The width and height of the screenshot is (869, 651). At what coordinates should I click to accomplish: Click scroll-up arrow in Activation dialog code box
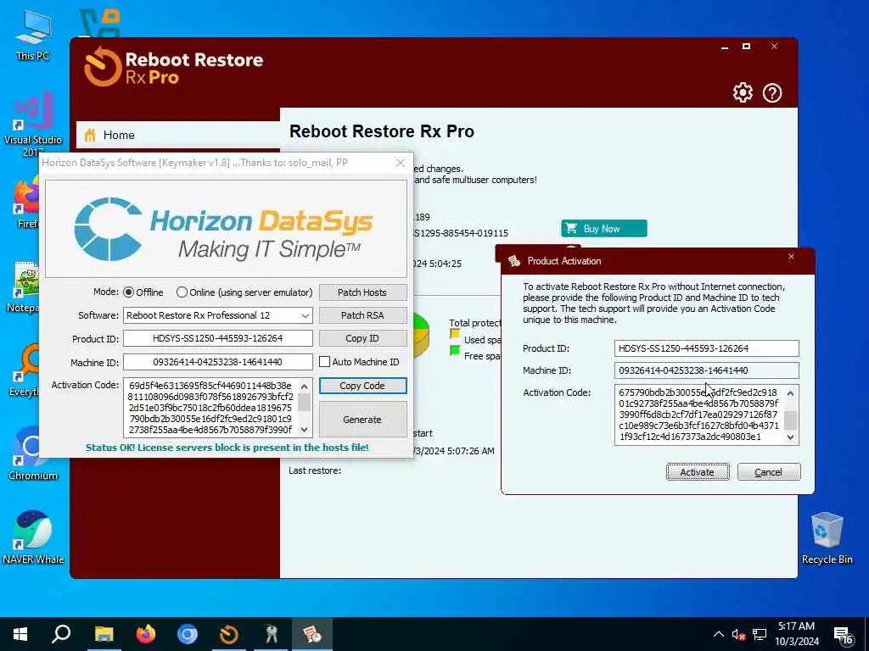pos(791,393)
